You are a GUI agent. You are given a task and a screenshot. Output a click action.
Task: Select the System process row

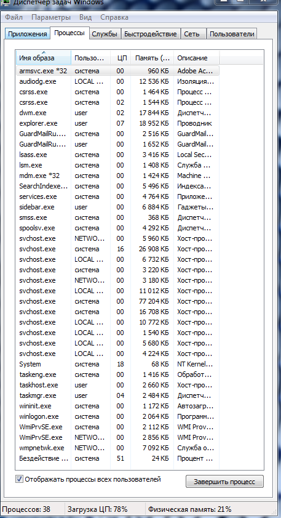coord(117,364)
